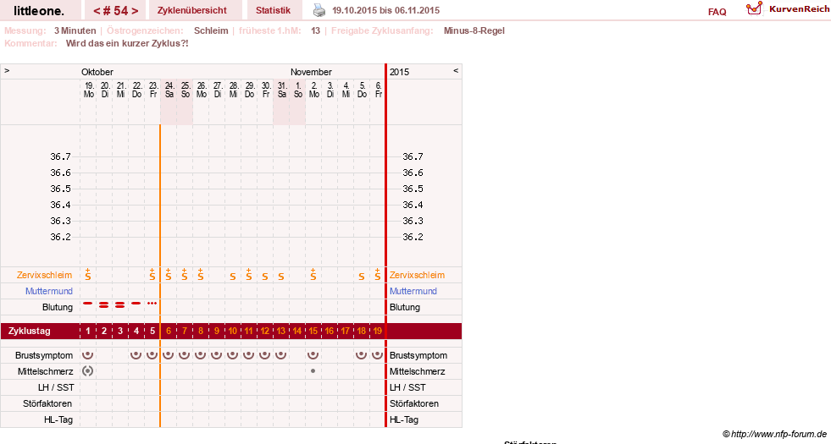This screenshot has width=831, height=444.
Task: Click the bleeding mark on cycle day 1
Action: 88,304
